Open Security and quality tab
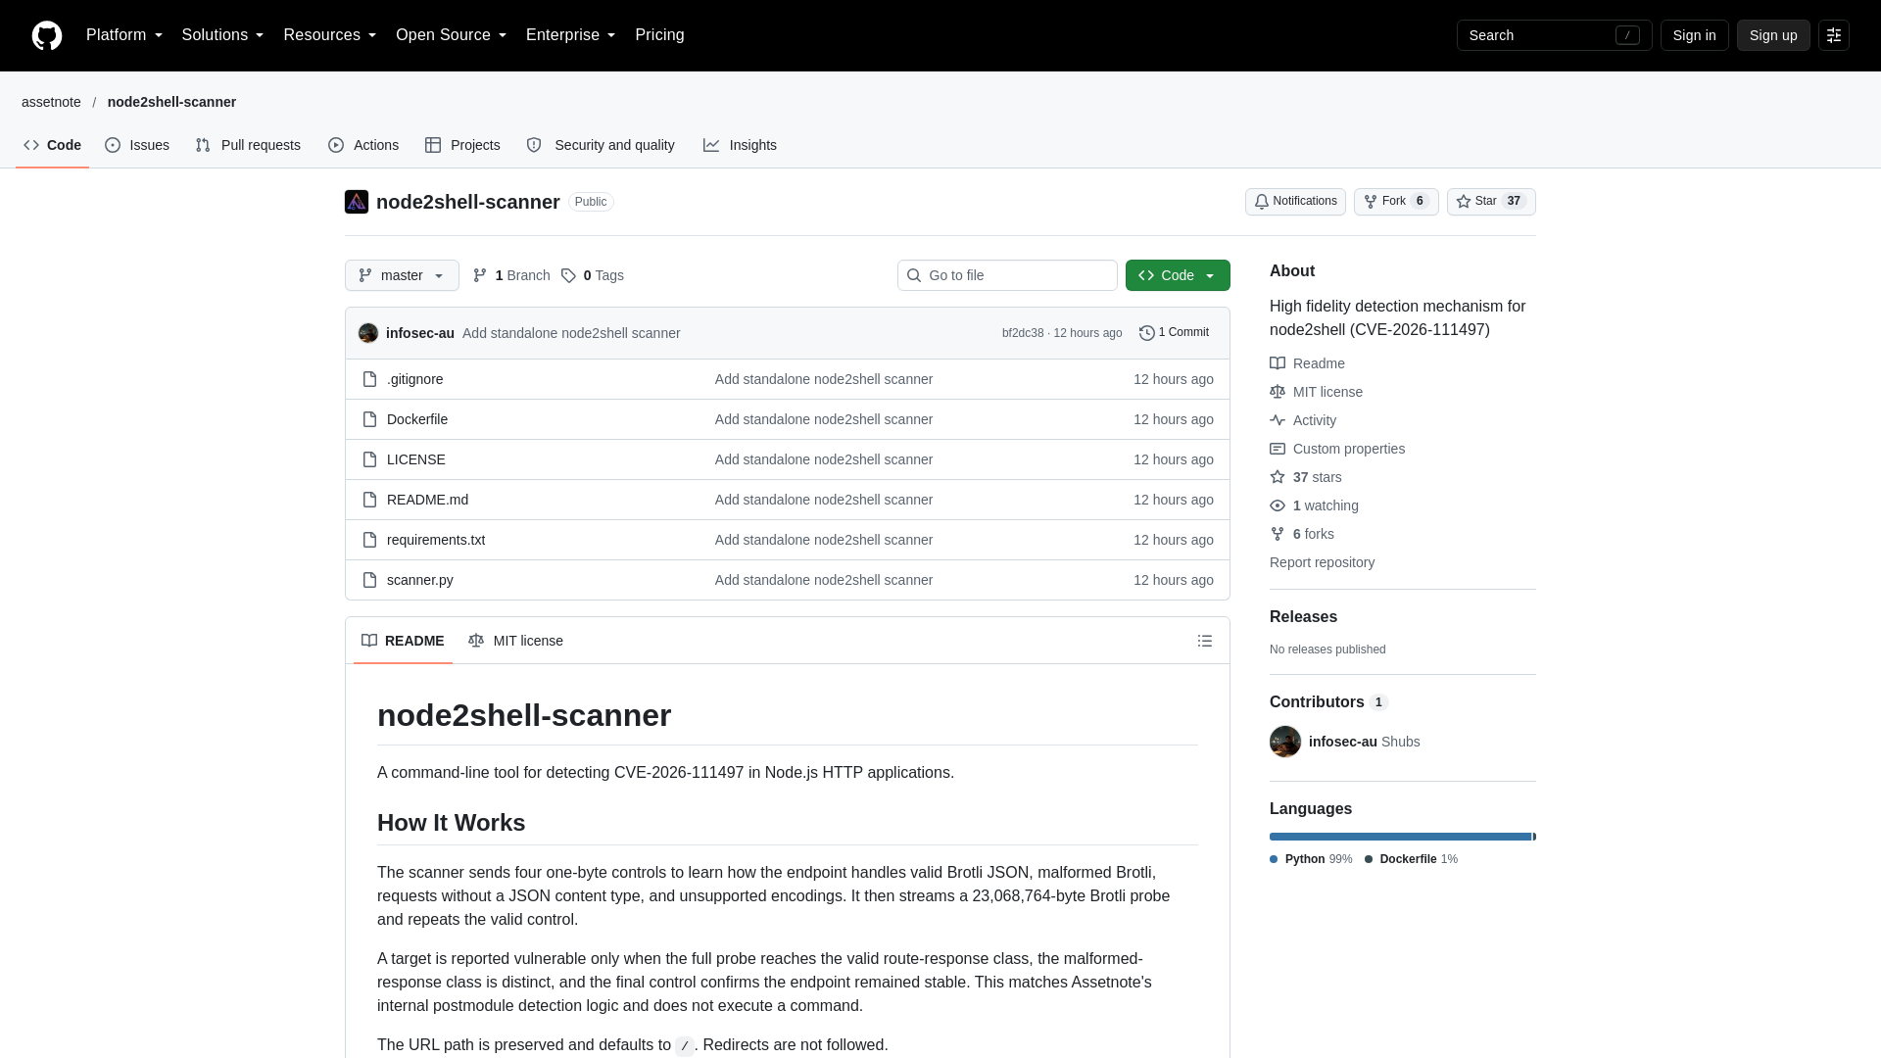Image resolution: width=1881 pixels, height=1058 pixels. tap(601, 145)
